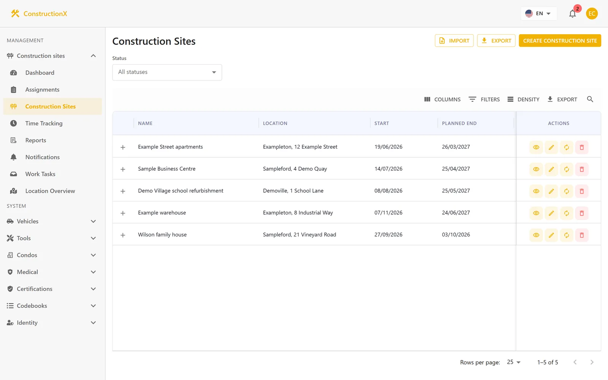This screenshot has width=608, height=380.
Task: Click the Create Construction Site button
Action: point(560,41)
